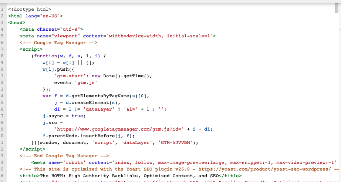Click the 'End Google Tag Manager' comment

point(64,156)
